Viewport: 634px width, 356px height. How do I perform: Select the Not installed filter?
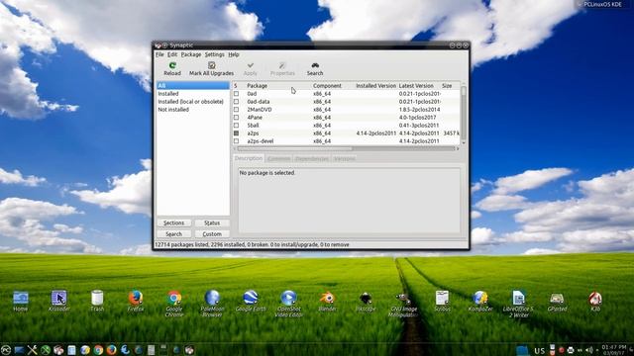click(x=193, y=110)
